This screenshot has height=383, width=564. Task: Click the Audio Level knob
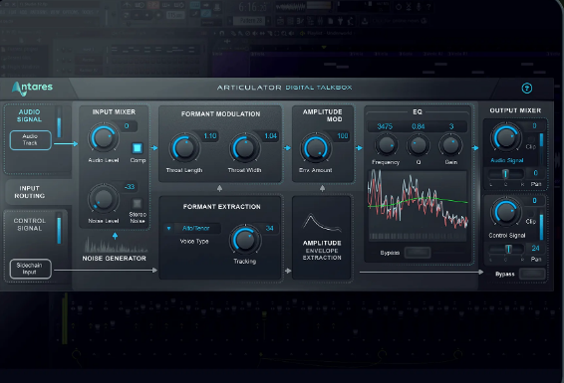coord(103,138)
